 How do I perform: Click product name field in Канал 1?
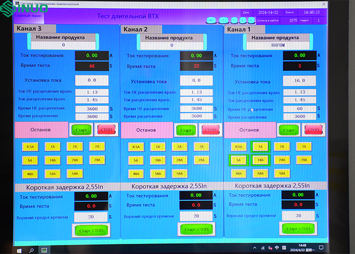(x=275, y=45)
